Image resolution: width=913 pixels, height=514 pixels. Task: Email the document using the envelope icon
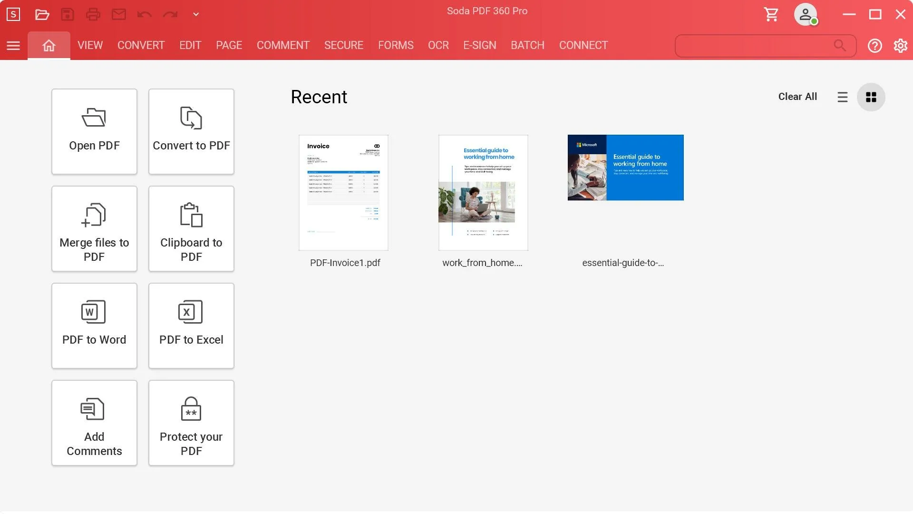[x=118, y=14]
